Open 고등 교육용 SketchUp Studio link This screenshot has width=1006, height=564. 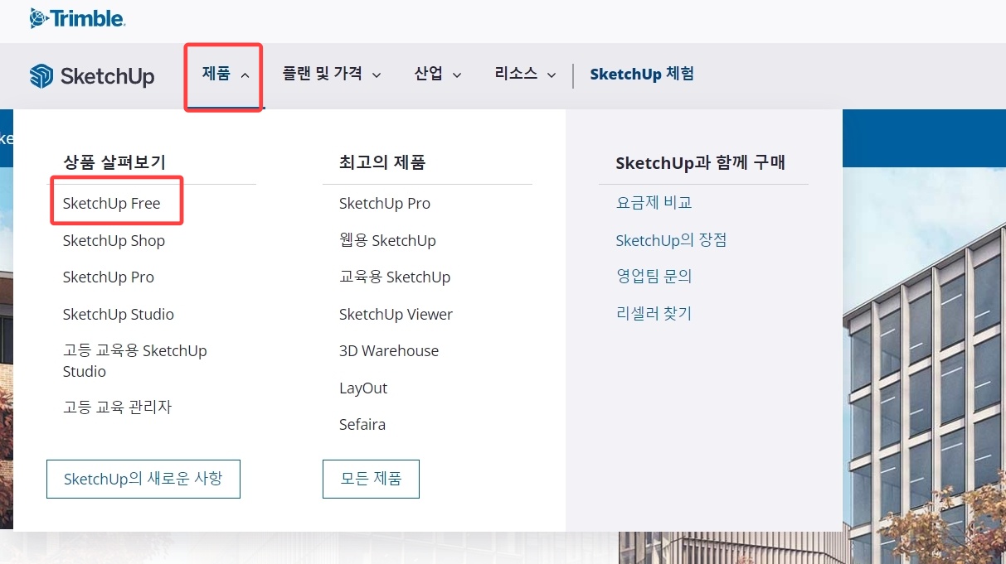[x=134, y=360]
